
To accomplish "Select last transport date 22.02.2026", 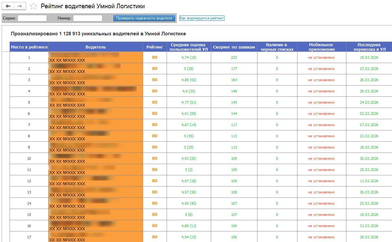I will (x=369, y=136).
